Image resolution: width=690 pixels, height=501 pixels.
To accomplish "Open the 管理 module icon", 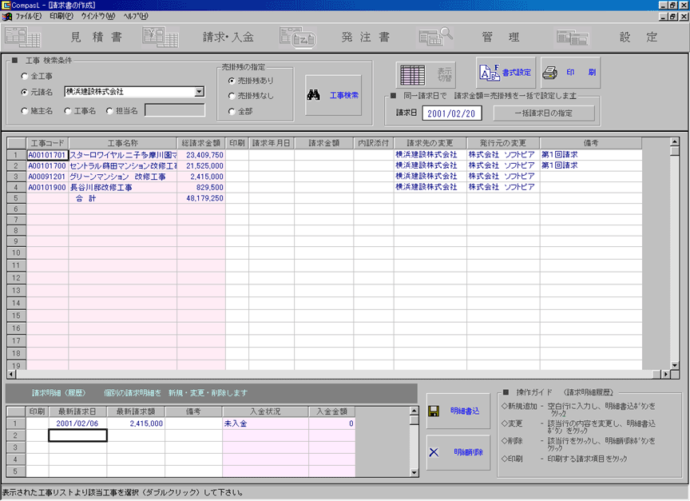I will 436,37.
